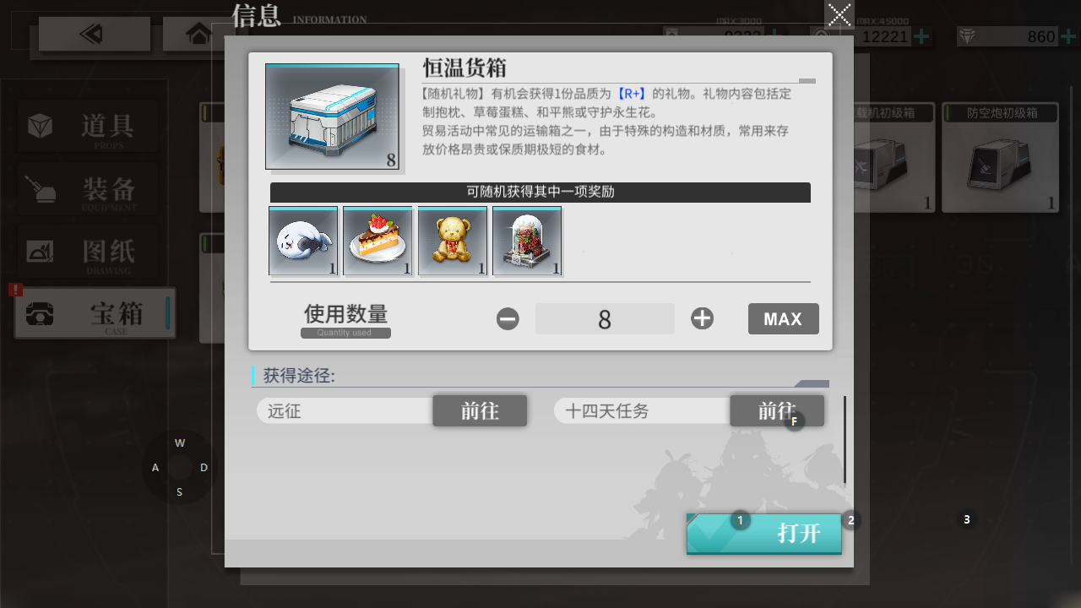Select the 宝箱 case tab
The image size is (1081, 608).
(x=95, y=313)
